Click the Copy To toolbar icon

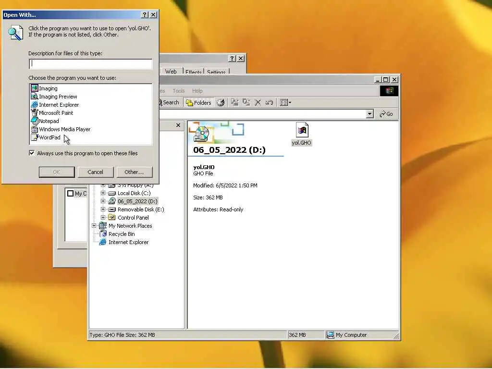(246, 103)
